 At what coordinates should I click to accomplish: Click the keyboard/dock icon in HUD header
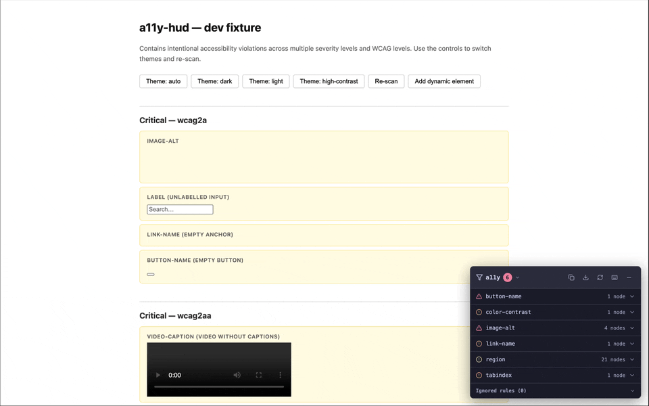[615, 277]
